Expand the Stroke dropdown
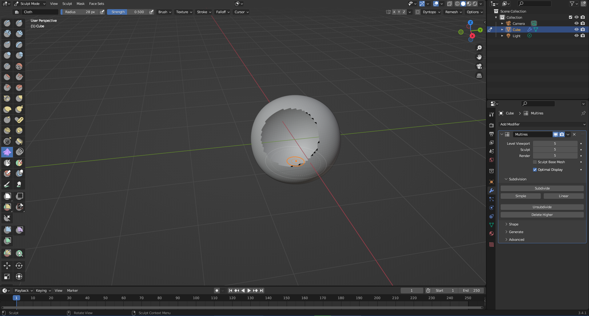This screenshot has height=316, width=589. (204, 12)
